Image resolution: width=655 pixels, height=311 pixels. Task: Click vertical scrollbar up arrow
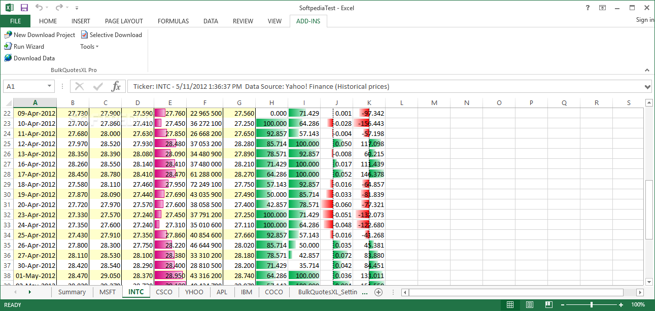click(648, 103)
